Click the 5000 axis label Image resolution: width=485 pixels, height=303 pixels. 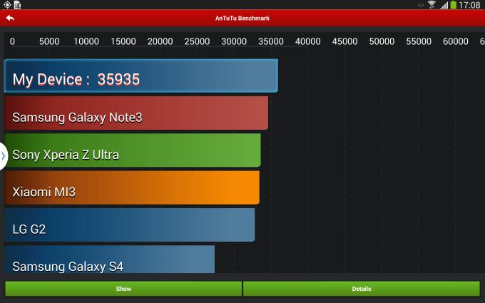49,41
